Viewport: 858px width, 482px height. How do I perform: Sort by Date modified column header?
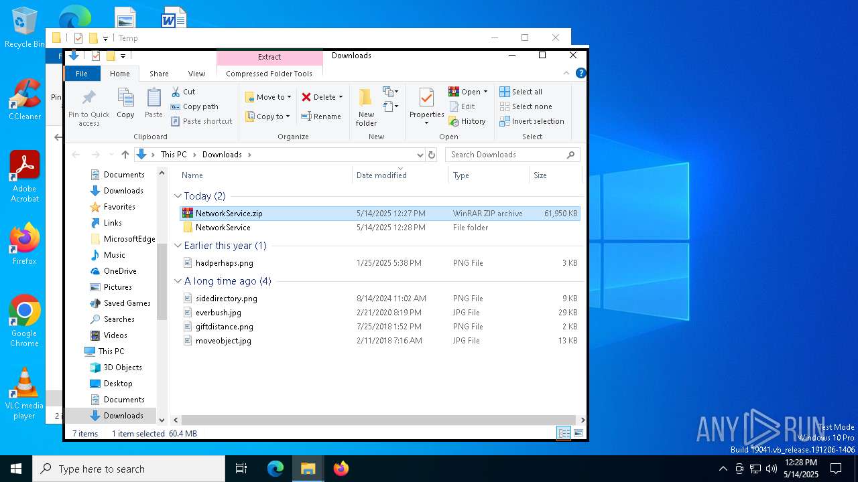click(x=400, y=175)
